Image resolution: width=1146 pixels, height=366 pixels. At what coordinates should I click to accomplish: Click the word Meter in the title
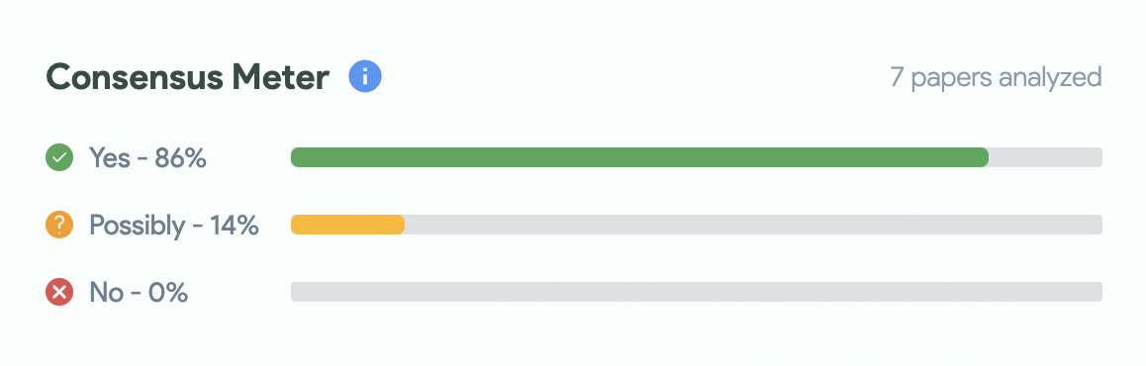[281, 77]
